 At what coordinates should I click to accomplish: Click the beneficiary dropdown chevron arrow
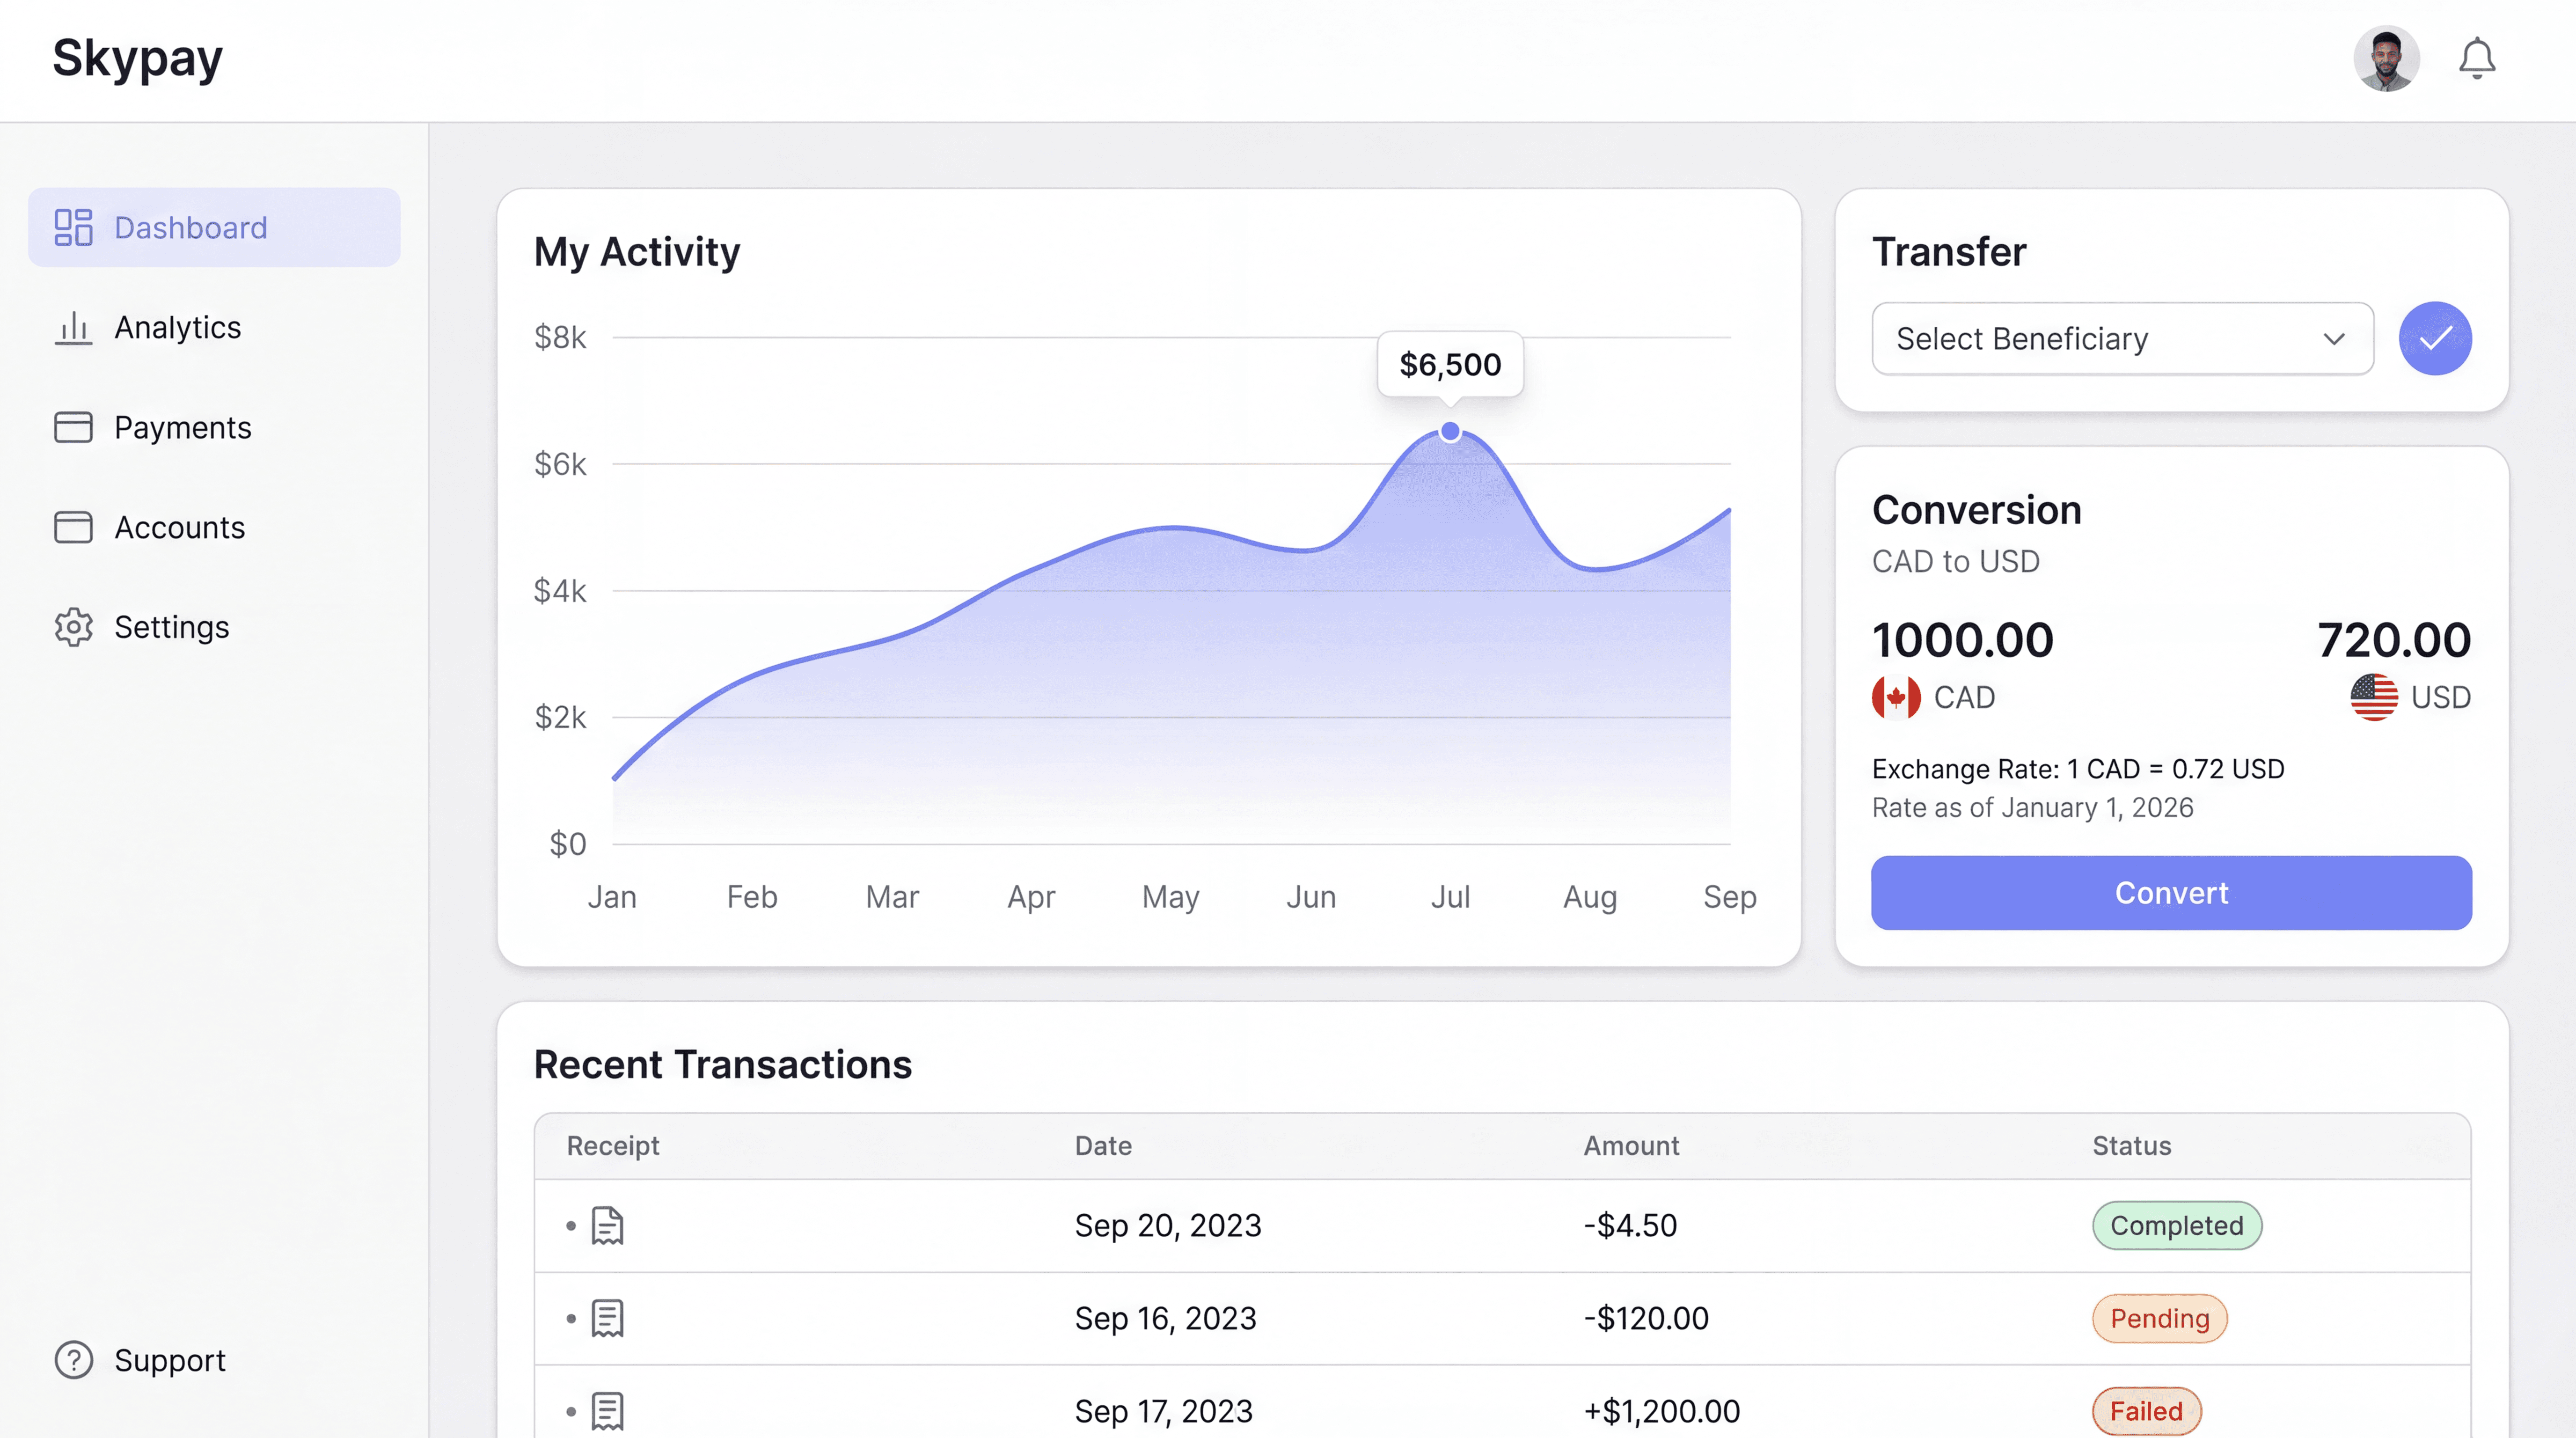click(x=2333, y=338)
